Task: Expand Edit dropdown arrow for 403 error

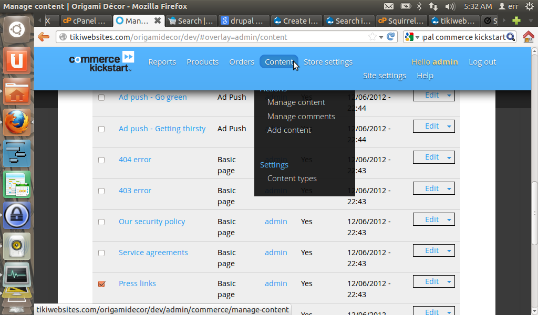Action: coord(449,189)
